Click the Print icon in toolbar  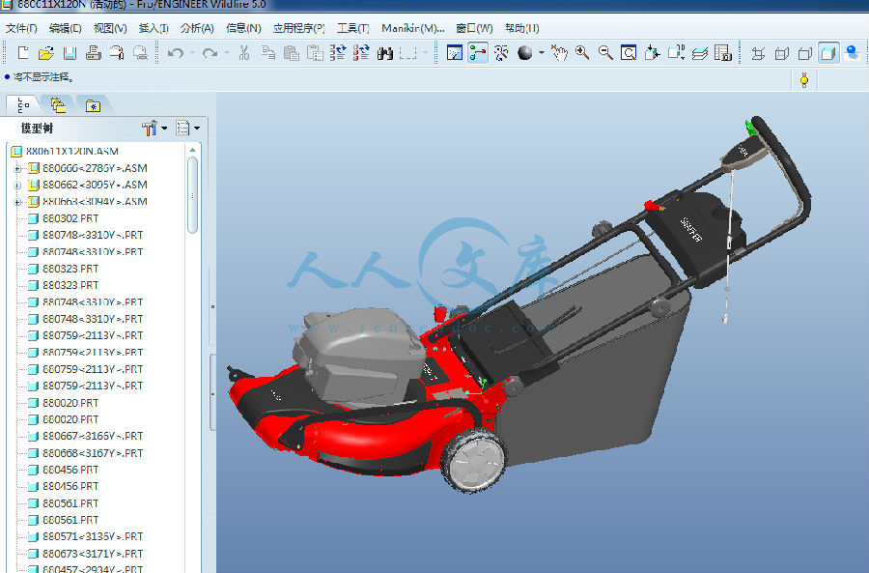pos(93,53)
